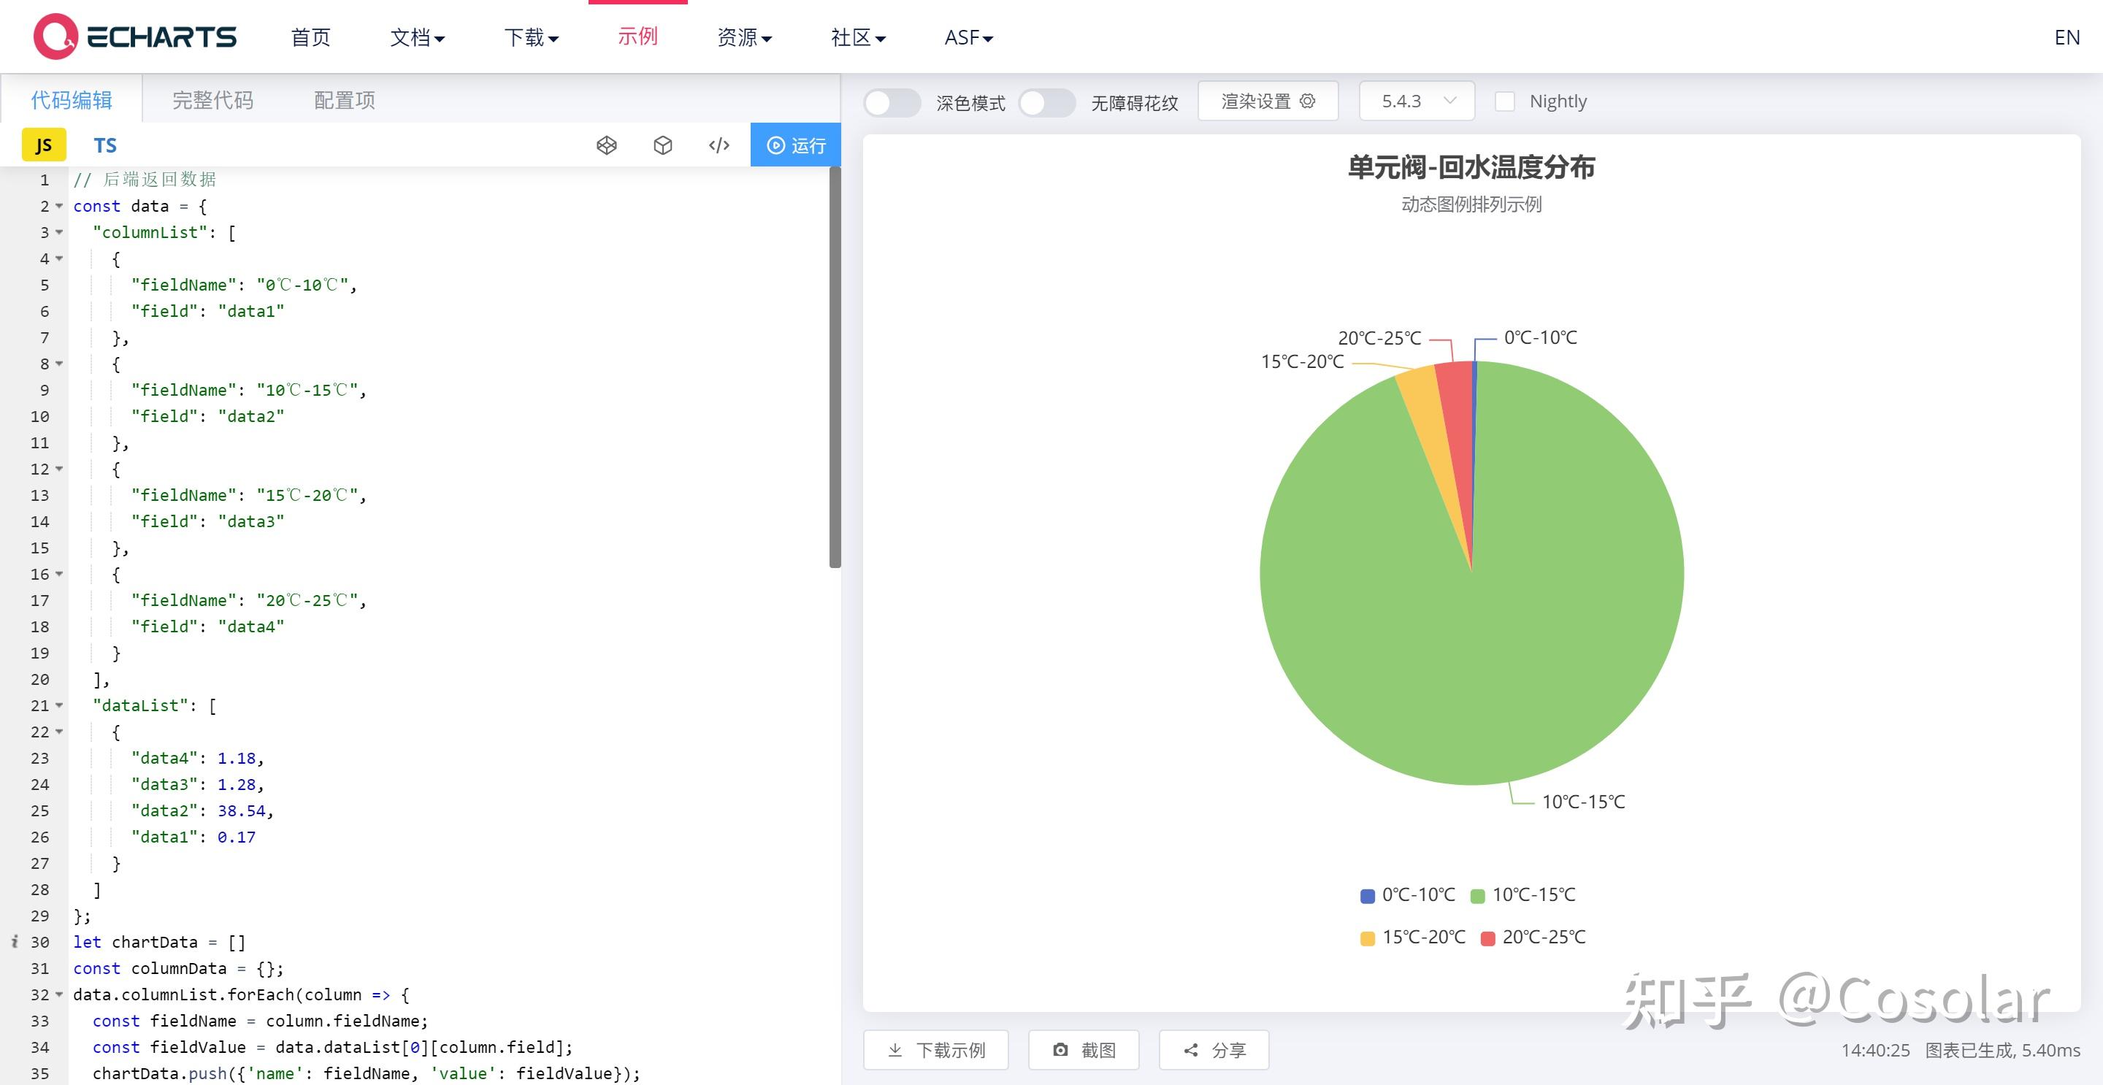Viewport: 2103px width, 1085px height.
Task: Click the 分享 share button
Action: (x=1214, y=1050)
